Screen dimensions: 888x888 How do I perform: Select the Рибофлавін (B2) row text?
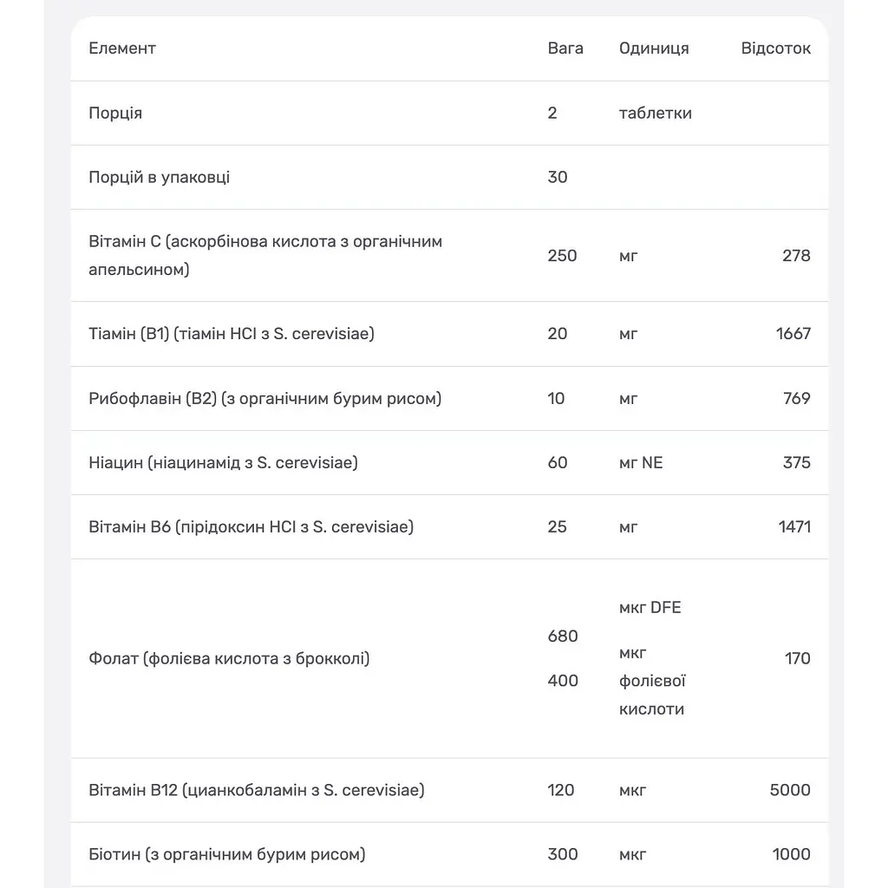coord(265,399)
